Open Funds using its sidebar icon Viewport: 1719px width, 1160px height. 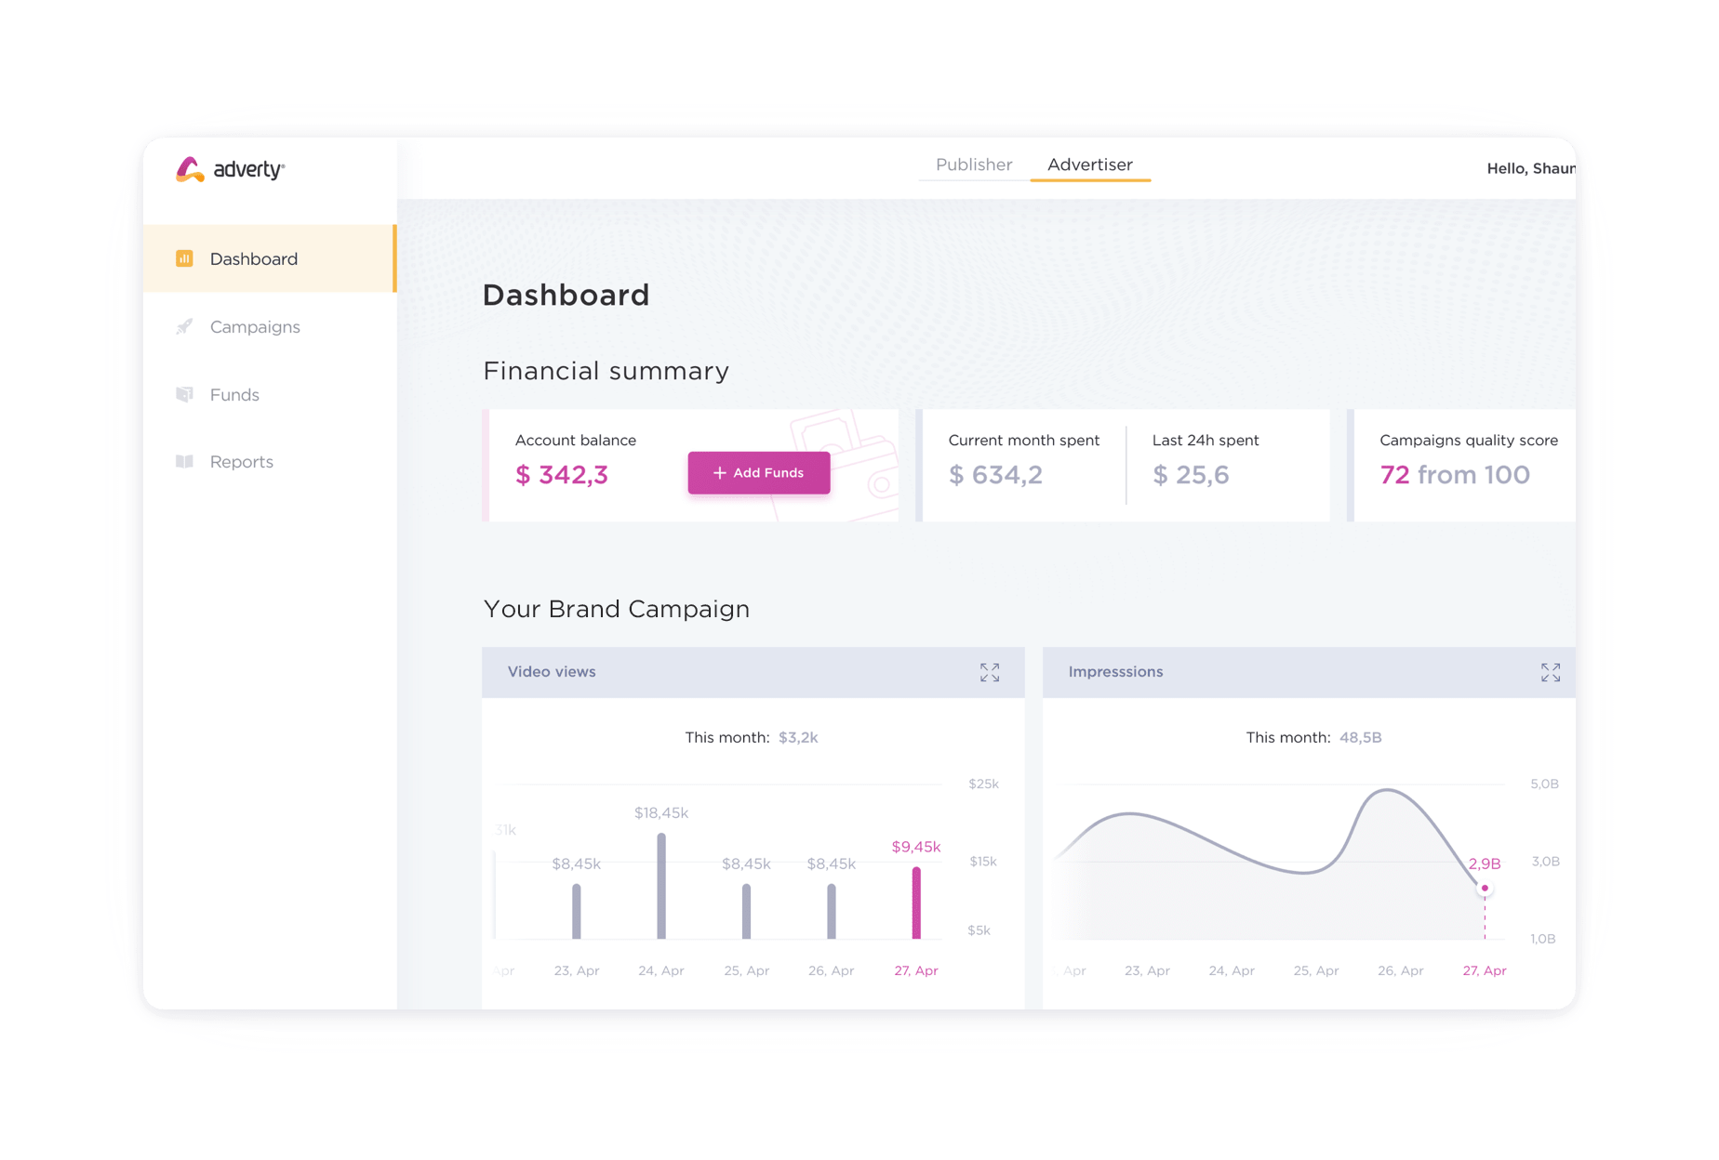[186, 394]
